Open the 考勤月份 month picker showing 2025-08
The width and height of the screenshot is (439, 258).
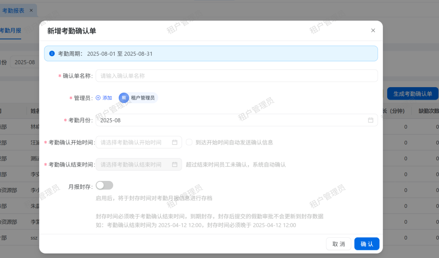[229, 120]
